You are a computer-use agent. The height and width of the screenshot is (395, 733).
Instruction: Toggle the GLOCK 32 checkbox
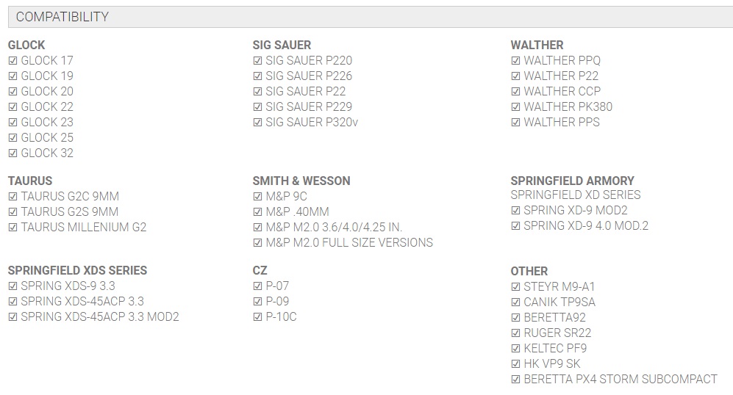(12, 153)
